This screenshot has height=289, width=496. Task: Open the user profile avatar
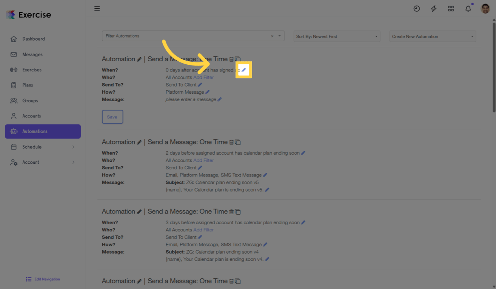pos(485,8)
